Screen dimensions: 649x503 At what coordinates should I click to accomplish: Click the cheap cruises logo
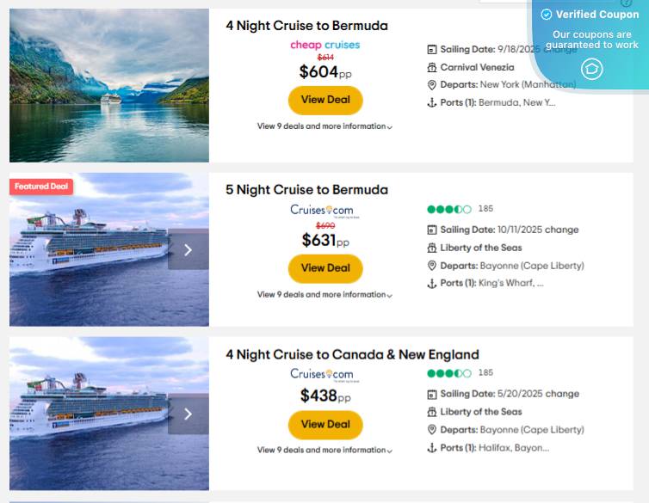[325, 45]
